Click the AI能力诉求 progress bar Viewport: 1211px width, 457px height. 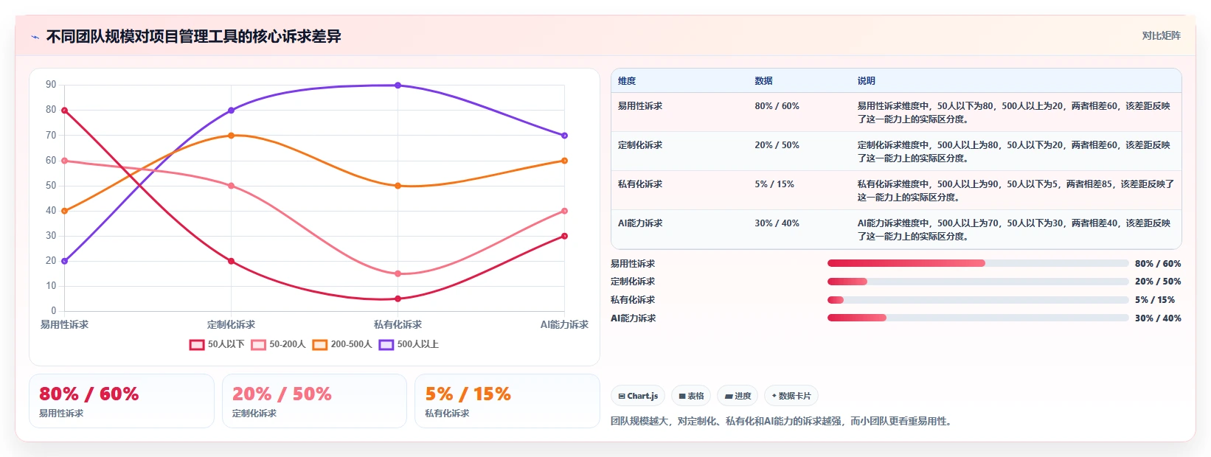point(978,318)
